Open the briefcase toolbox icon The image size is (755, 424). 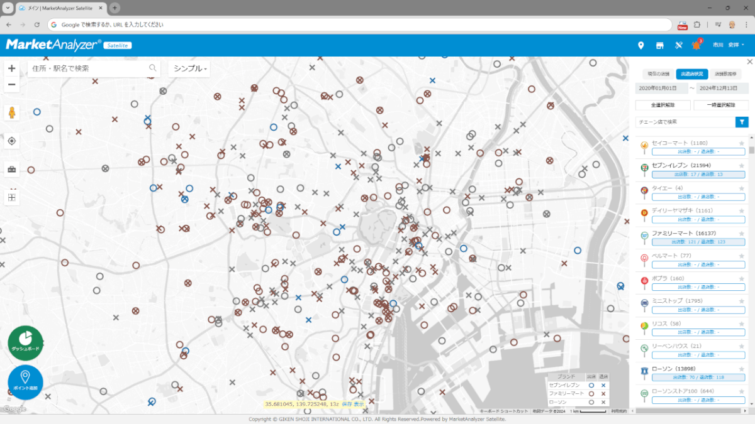[x=11, y=169]
